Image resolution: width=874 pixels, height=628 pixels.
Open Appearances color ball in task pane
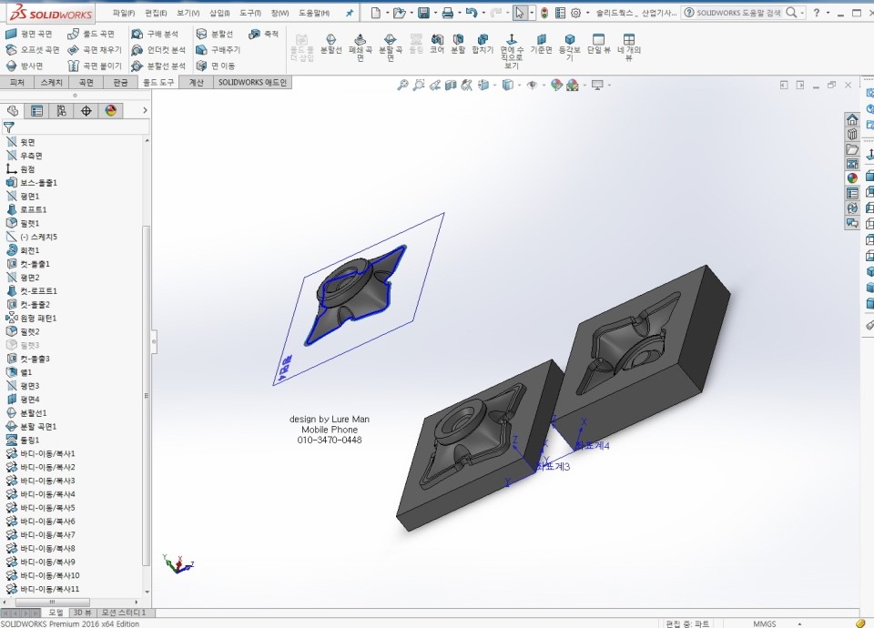(x=852, y=178)
